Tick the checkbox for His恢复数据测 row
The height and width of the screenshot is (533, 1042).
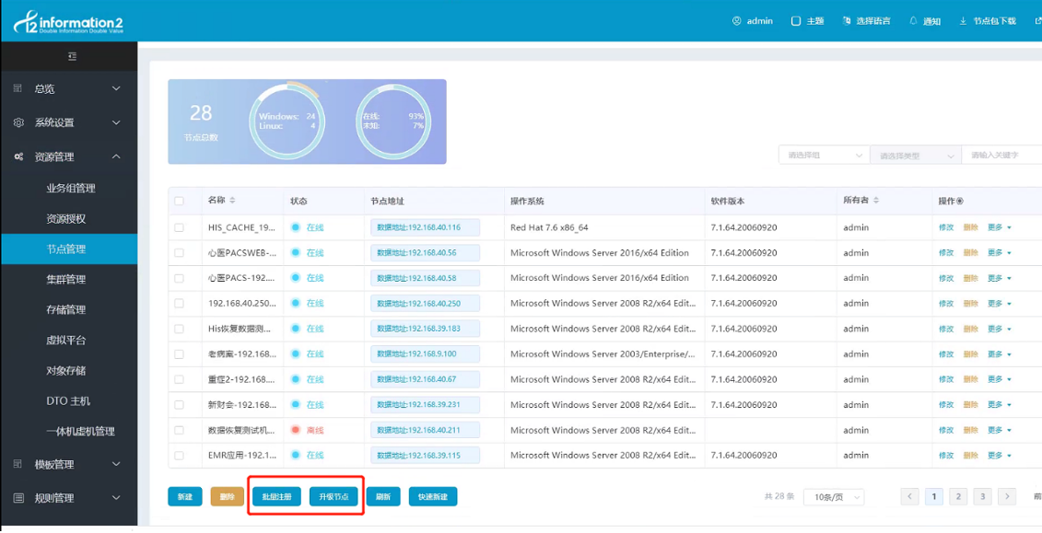click(x=179, y=329)
